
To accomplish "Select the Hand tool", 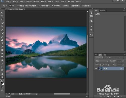I will coord(2,74).
